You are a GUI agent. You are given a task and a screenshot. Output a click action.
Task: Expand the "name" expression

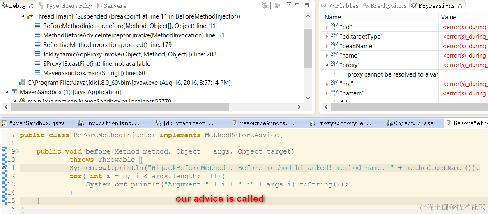coord(327,56)
